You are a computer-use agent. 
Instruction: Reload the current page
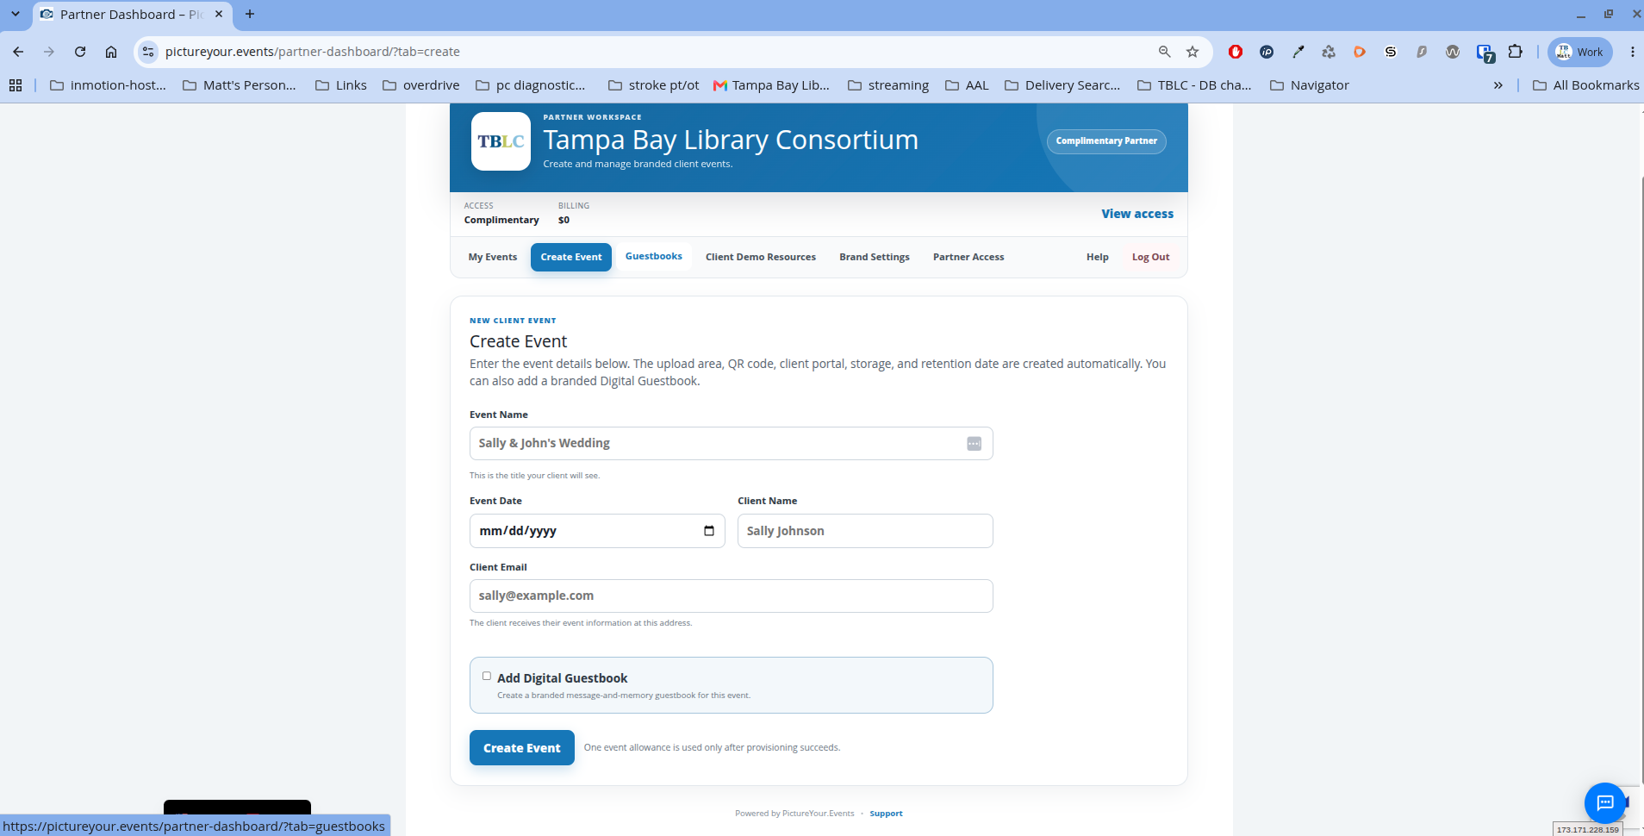click(80, 52)
